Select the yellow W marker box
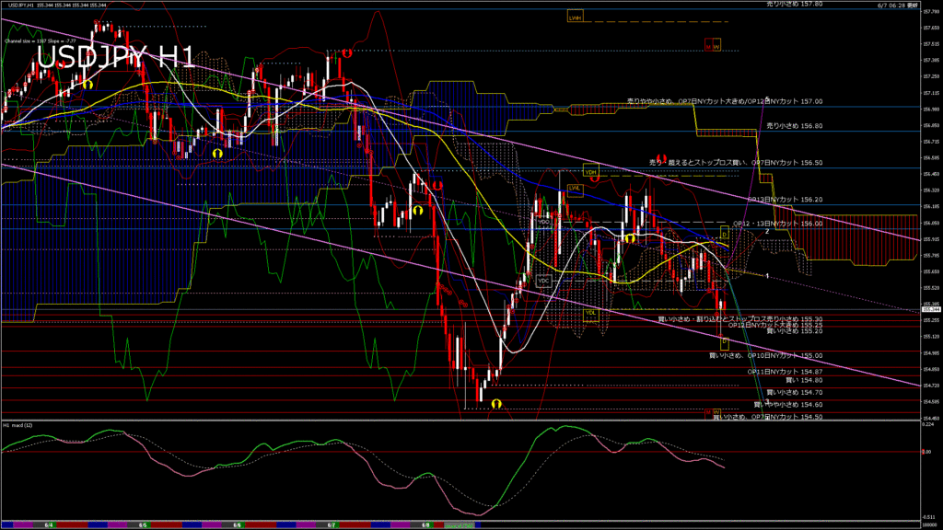The height and width of the screenshot is (530, 943). pyautogui.click(x=716, y=44)
